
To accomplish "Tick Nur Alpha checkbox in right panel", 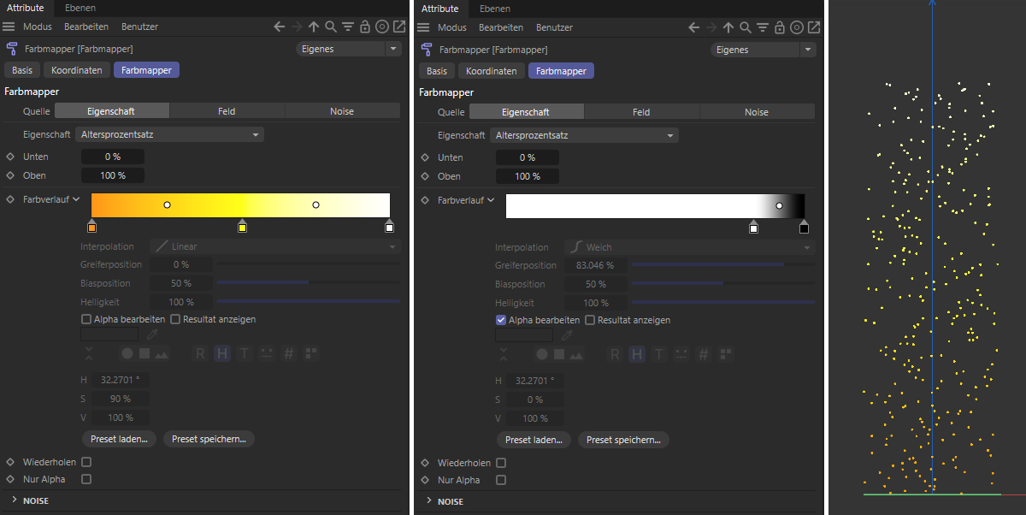I will point(501,480).
